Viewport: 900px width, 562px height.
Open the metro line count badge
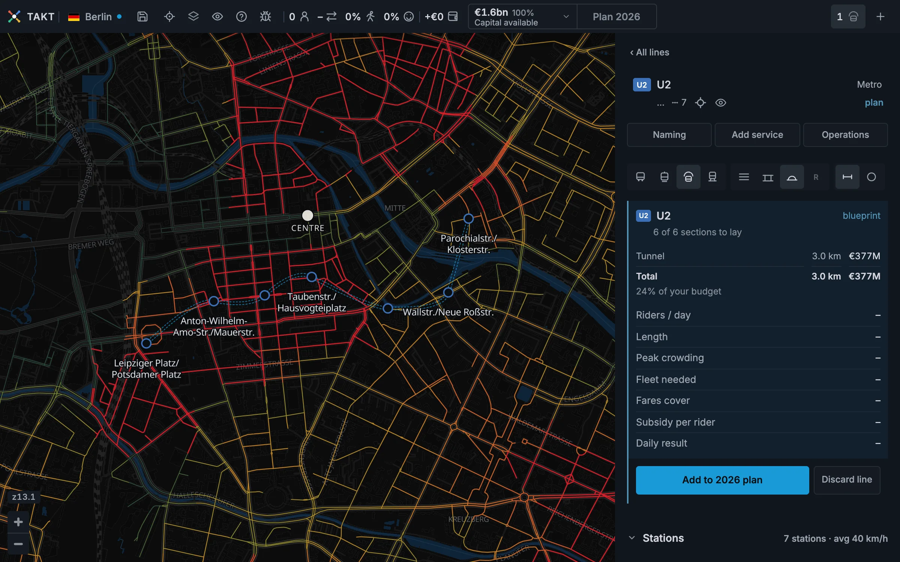(848, 16)
